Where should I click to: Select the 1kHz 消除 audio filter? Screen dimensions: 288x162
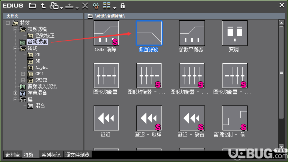click(106, 33)
